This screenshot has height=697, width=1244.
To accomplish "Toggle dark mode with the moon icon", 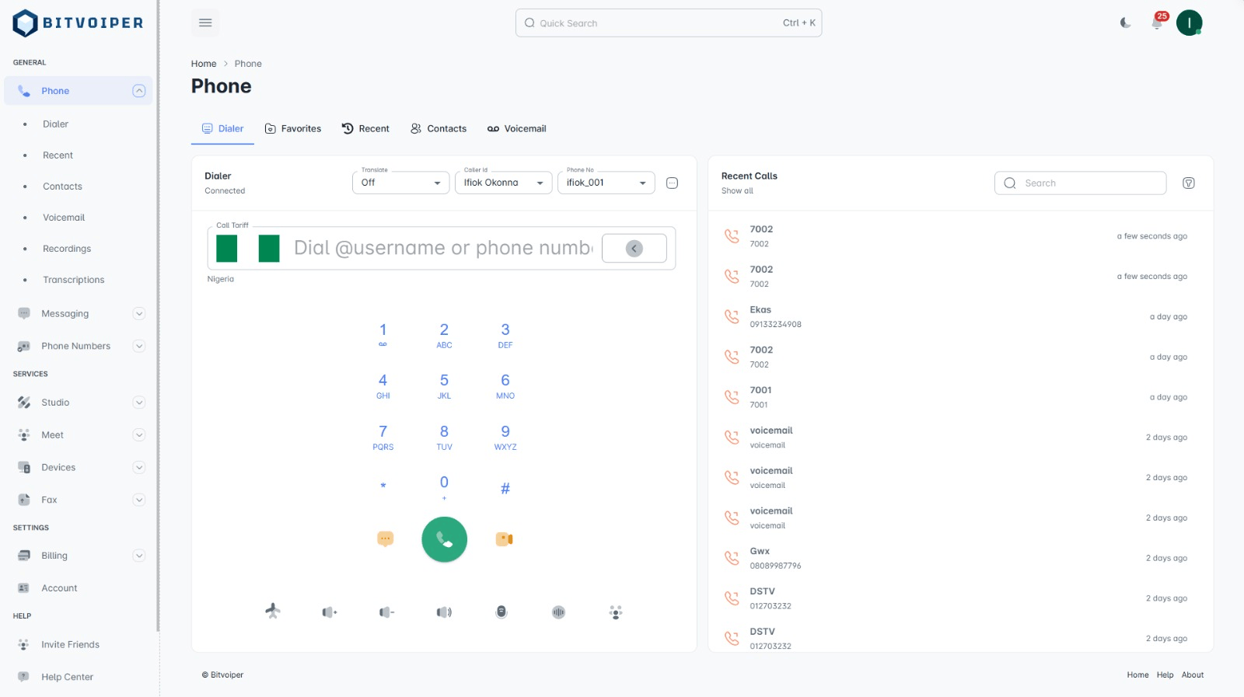I will coord(1125,23).
